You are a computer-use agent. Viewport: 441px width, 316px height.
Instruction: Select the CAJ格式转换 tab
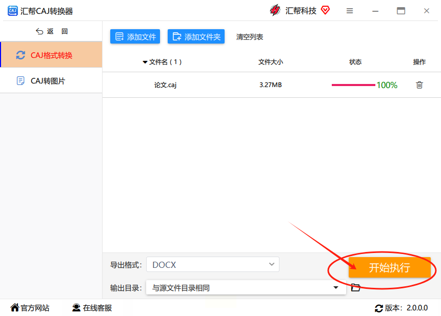click(51, 55)
